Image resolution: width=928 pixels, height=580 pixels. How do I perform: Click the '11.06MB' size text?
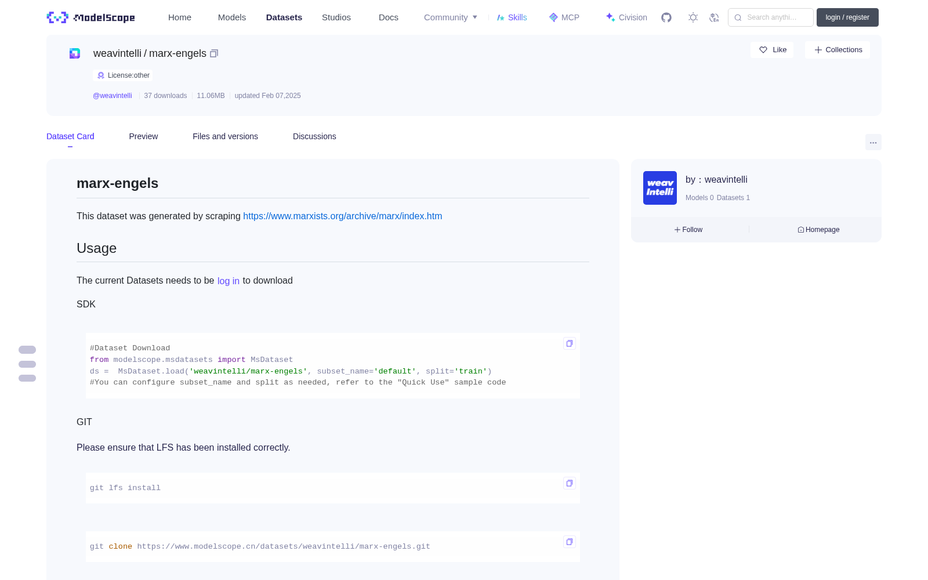[x=211, y=96]
